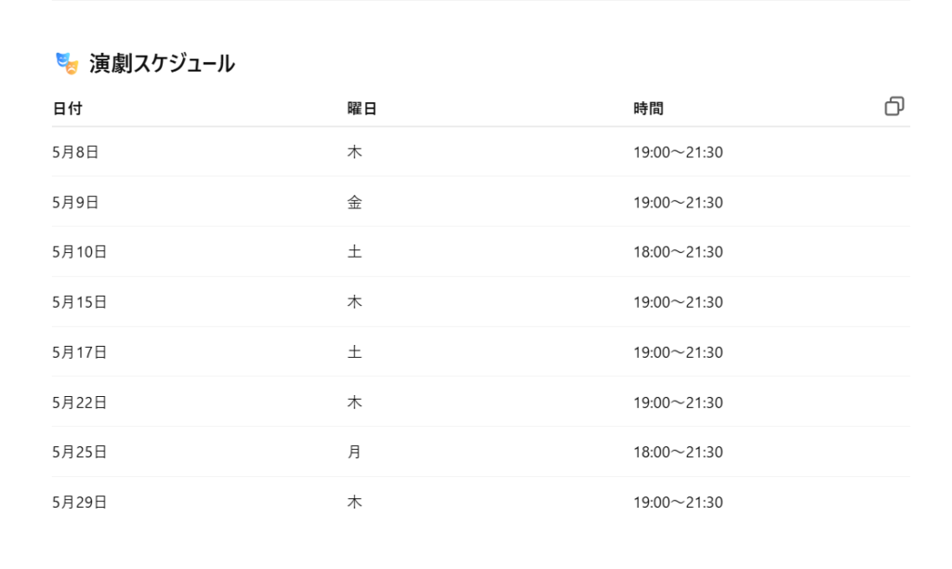Select the 時間 column header
This screenshot has height=569, width=952.
pyautogui.click(x=648, y=109)
